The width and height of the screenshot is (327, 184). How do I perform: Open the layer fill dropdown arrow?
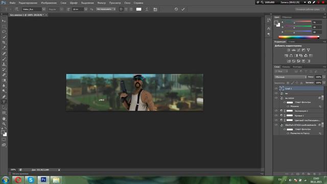[324, 83]
